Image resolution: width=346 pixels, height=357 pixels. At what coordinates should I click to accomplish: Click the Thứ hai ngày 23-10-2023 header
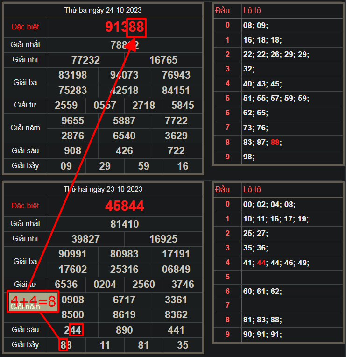coord(103,189)
